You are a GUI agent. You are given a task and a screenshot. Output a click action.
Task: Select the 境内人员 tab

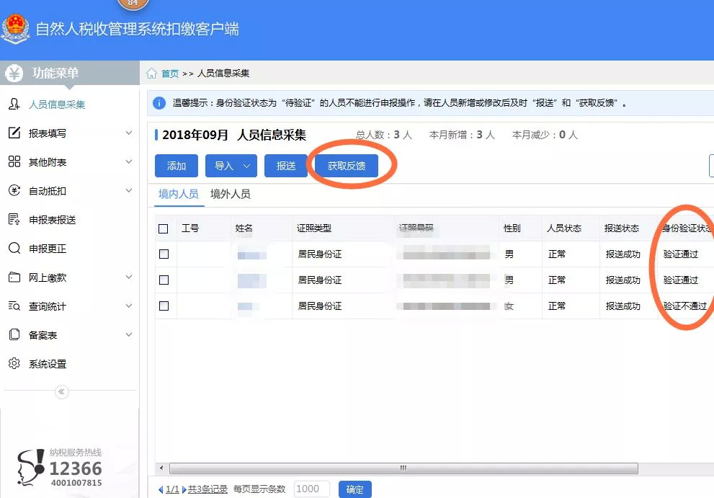(x=178, y=194)
